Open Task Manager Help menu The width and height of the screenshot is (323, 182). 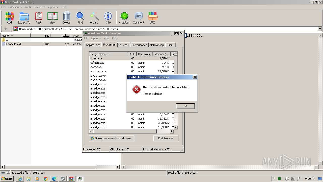115,38
